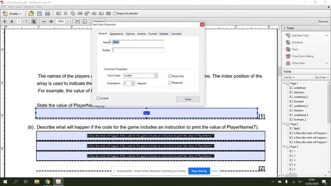331x186 pixels.
Task: Click the Preview button behind dialog
Action: pos(99,21)
